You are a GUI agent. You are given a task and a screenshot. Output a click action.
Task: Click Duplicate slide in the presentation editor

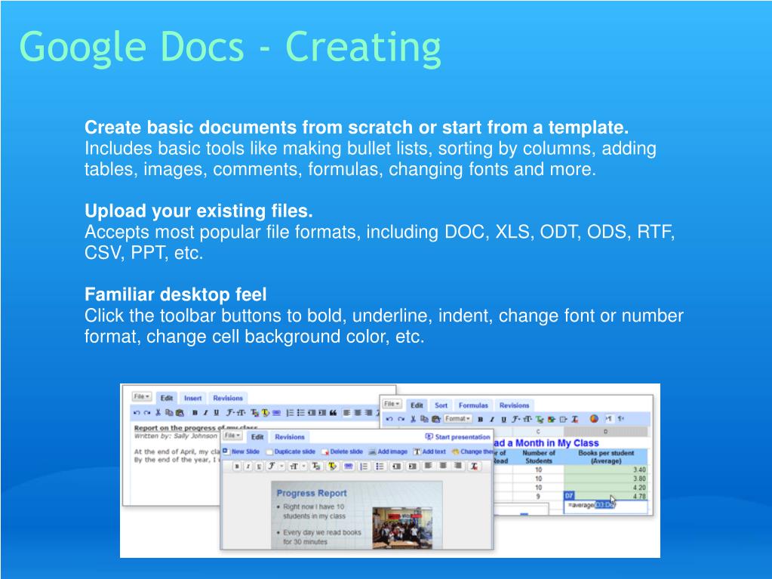click(291, 451)
